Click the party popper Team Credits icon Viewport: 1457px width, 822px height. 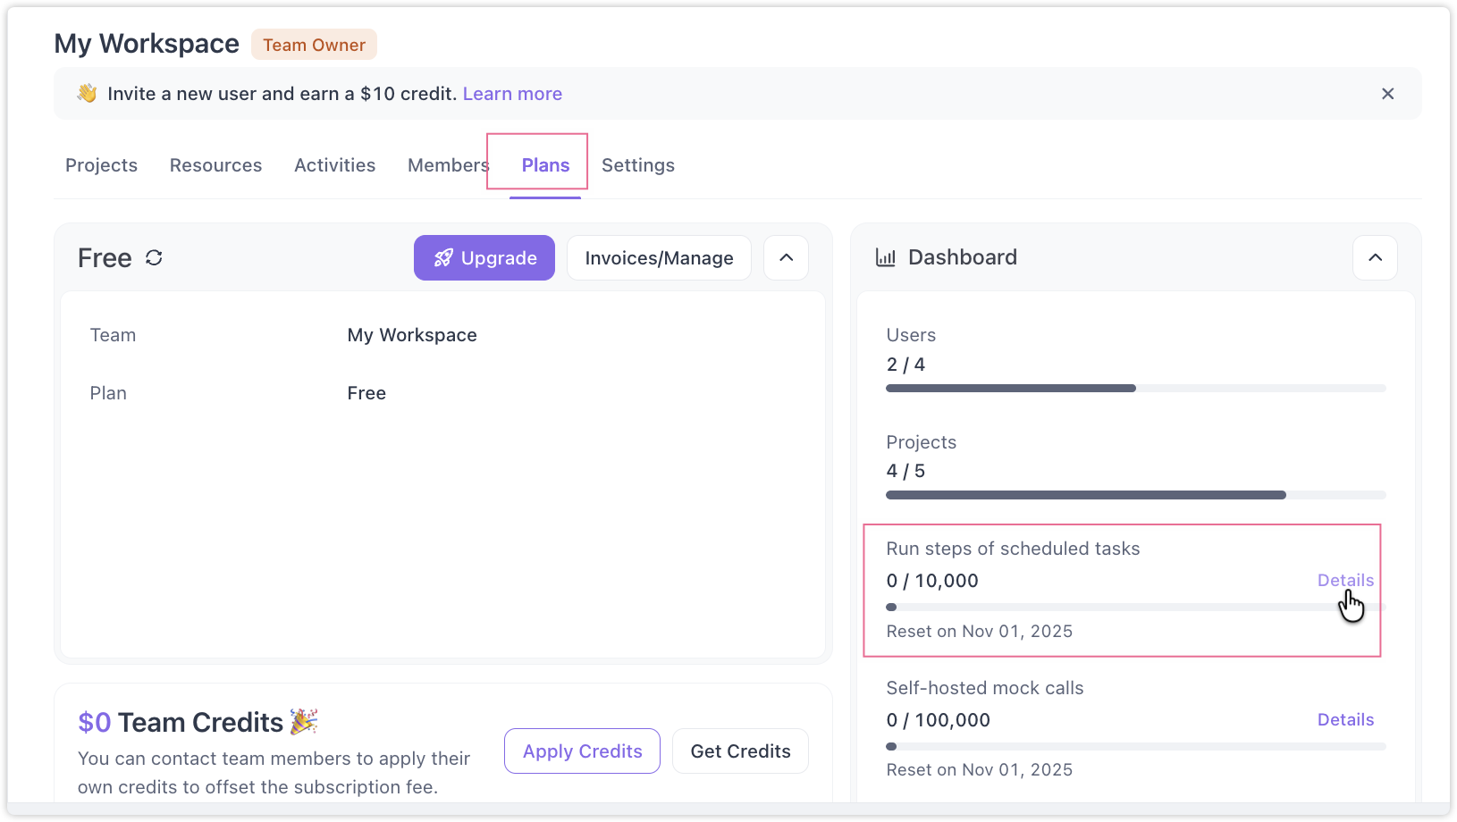(x=304, y=721)
